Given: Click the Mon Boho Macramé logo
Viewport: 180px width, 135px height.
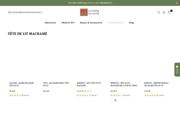Looking at the screenshot, I should [89, 12].
